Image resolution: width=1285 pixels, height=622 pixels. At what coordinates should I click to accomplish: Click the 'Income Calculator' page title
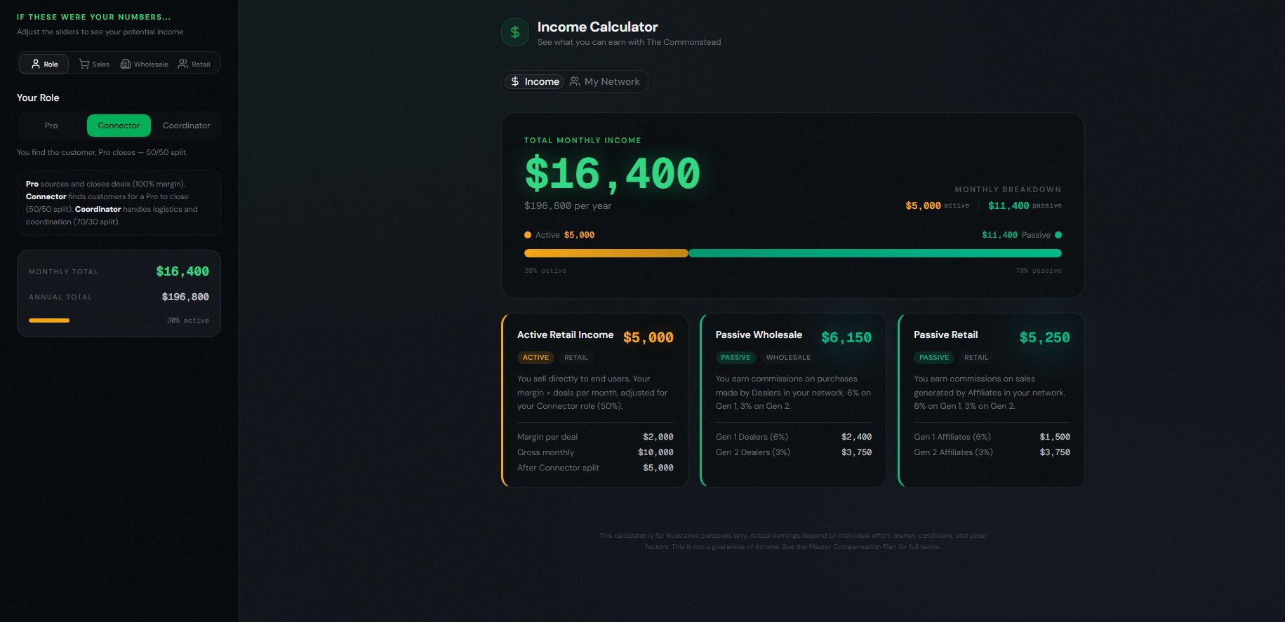tap(598, 27)
